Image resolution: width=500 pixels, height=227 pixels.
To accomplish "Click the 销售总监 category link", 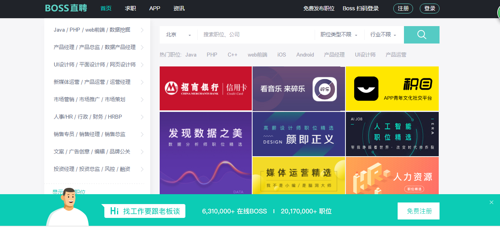I will (115, 134).
